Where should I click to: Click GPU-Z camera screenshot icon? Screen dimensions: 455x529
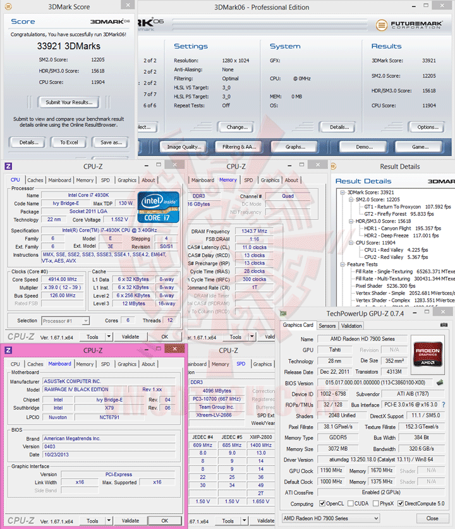444,325
